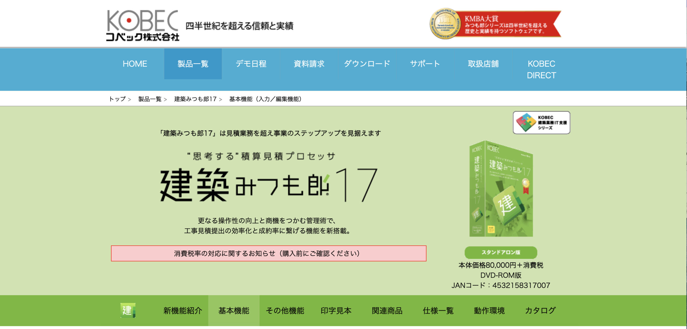Open デモ日程 navigation item

[x=251, y=64]
